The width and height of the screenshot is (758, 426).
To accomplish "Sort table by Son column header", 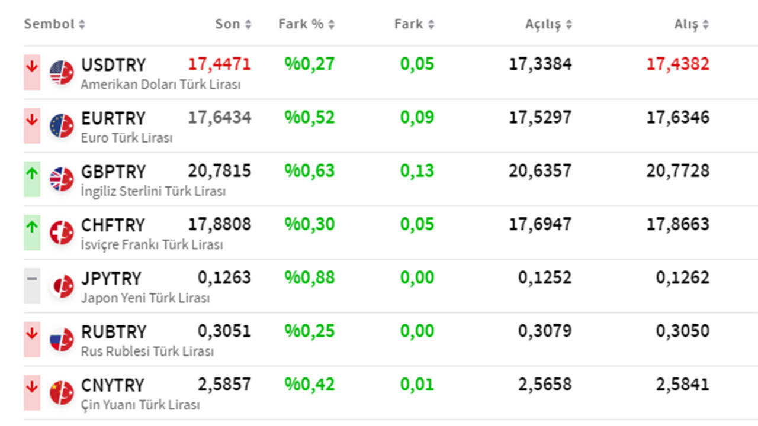I will [233, 24].
